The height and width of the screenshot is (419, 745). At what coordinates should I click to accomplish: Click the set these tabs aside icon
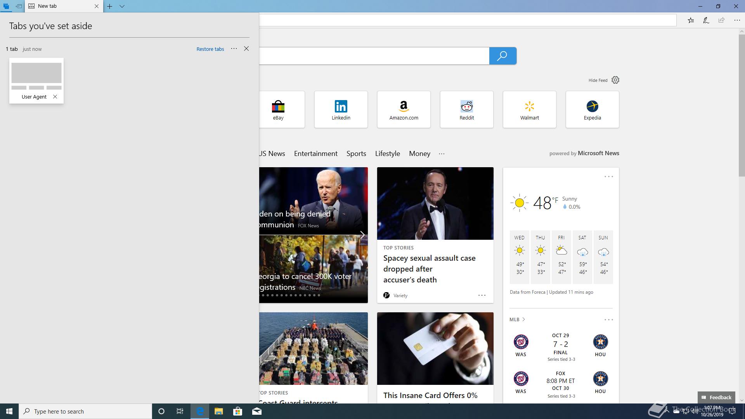coord(19,6)
